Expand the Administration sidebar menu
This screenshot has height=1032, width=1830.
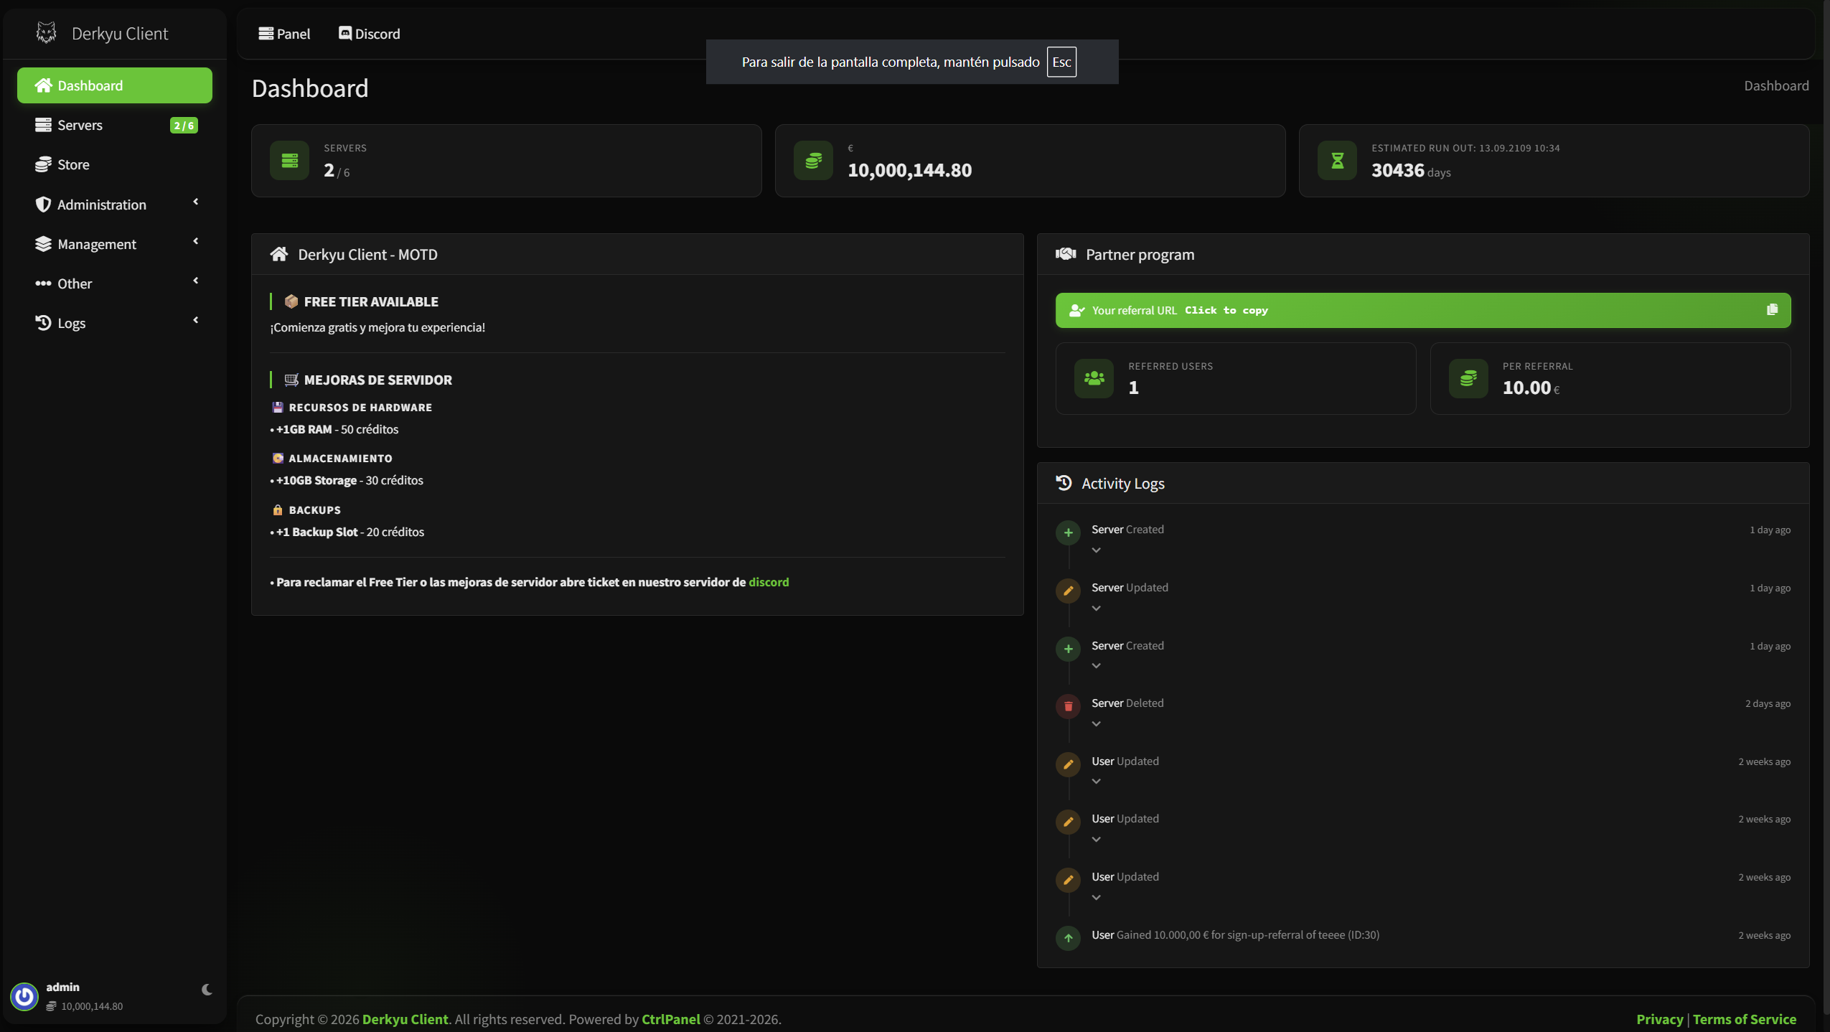[115, 205]
